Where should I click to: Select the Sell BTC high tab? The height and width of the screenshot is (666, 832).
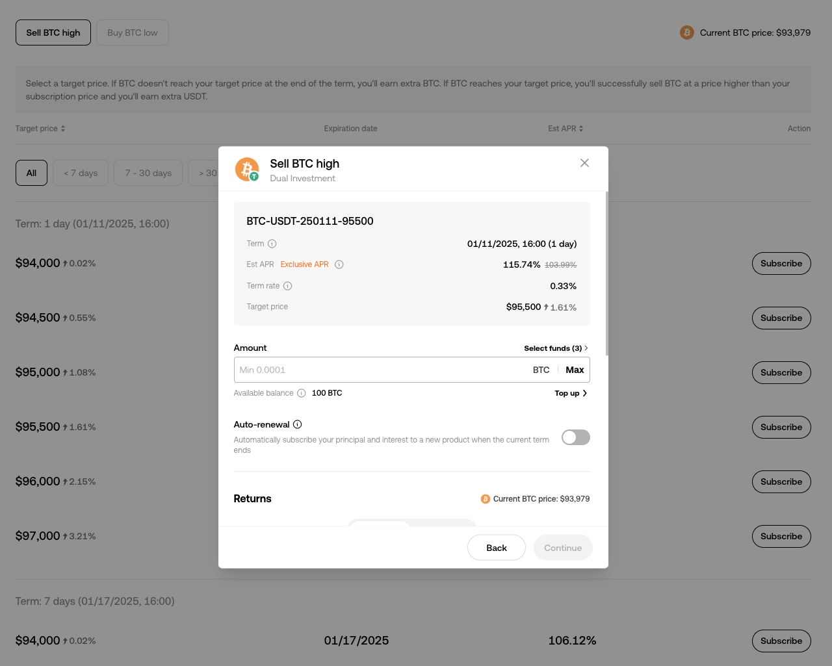tap(53, 32)
